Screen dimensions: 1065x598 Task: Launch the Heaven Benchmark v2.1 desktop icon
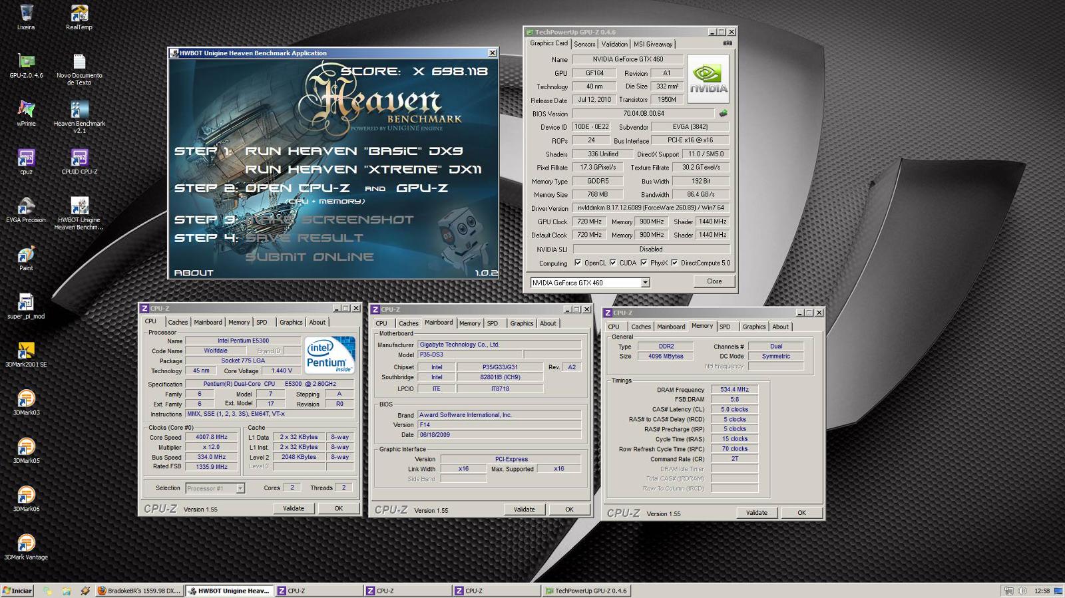[79, 117]
